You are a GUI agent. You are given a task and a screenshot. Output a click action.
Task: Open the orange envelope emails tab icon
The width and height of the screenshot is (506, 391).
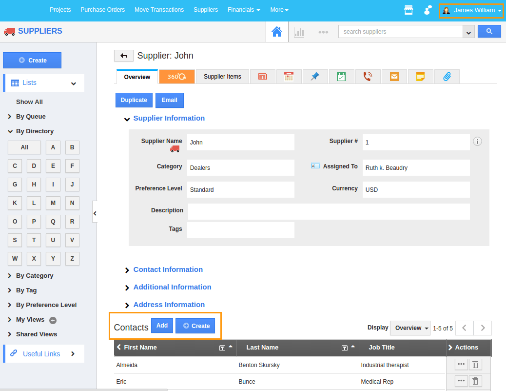394,77
